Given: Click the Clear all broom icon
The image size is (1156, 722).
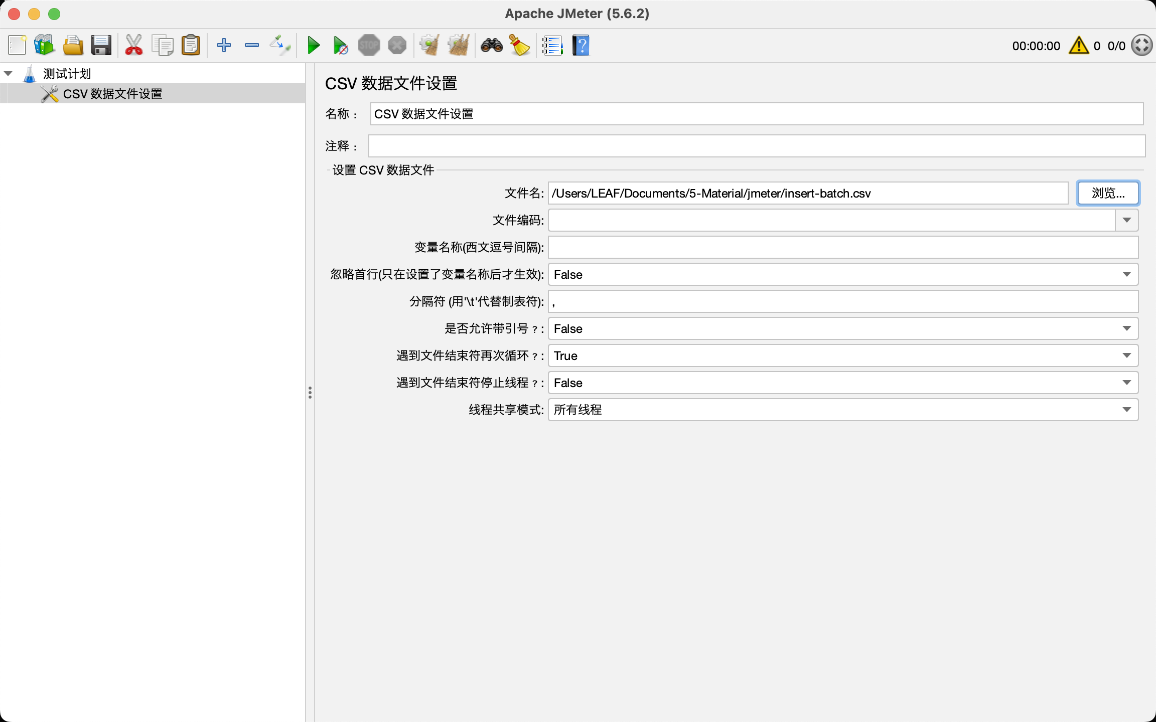Looking at the screenshot, I should point(458,46).
